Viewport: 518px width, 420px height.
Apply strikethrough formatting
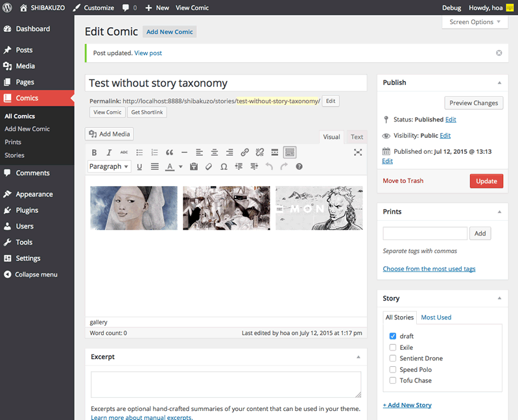point(124,153)
